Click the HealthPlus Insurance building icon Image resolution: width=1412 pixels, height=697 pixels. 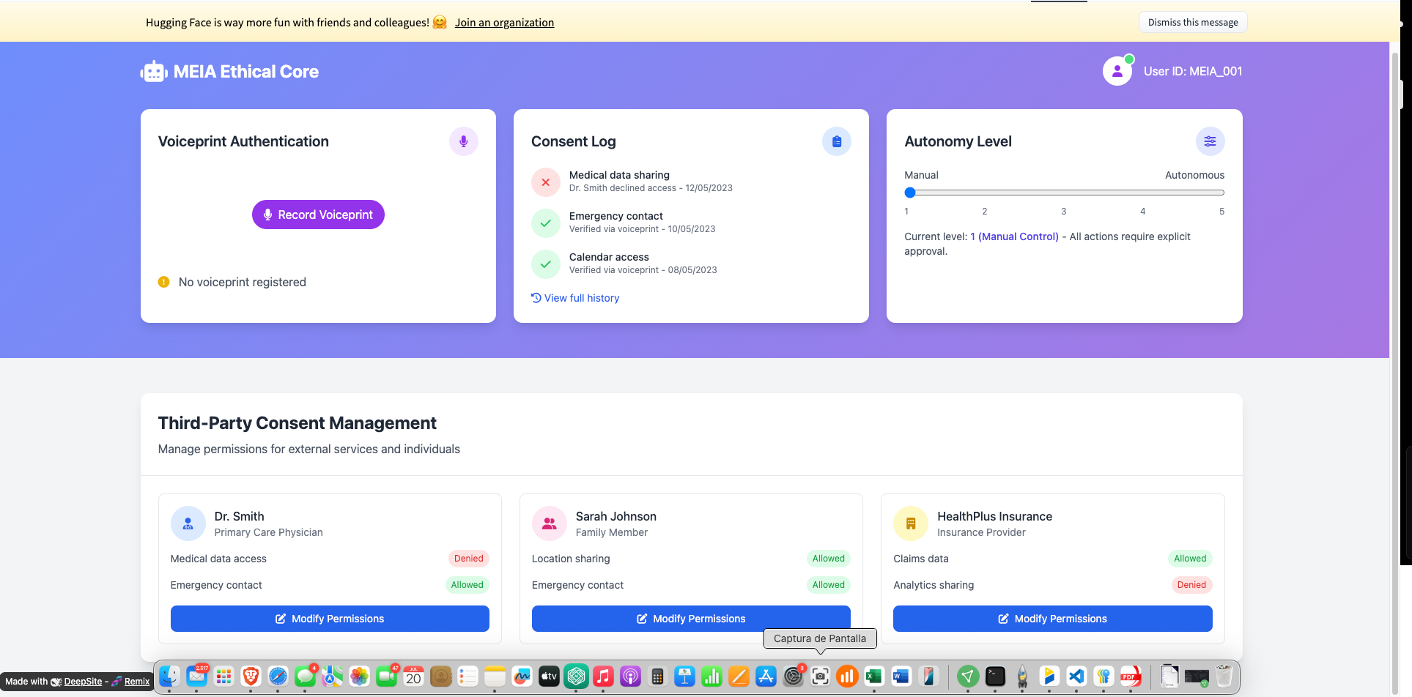click(911, 523)
